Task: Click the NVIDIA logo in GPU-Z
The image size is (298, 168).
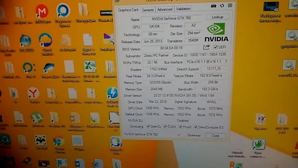Action: 216,32
